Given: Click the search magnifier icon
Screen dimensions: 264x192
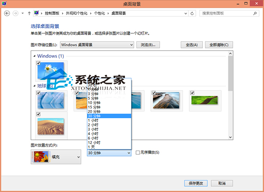Looking at the screenshot, I should 255,13.
